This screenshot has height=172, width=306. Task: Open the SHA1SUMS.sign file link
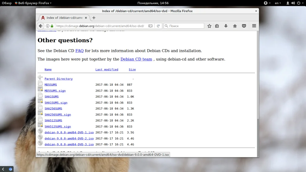click(56, 103)
